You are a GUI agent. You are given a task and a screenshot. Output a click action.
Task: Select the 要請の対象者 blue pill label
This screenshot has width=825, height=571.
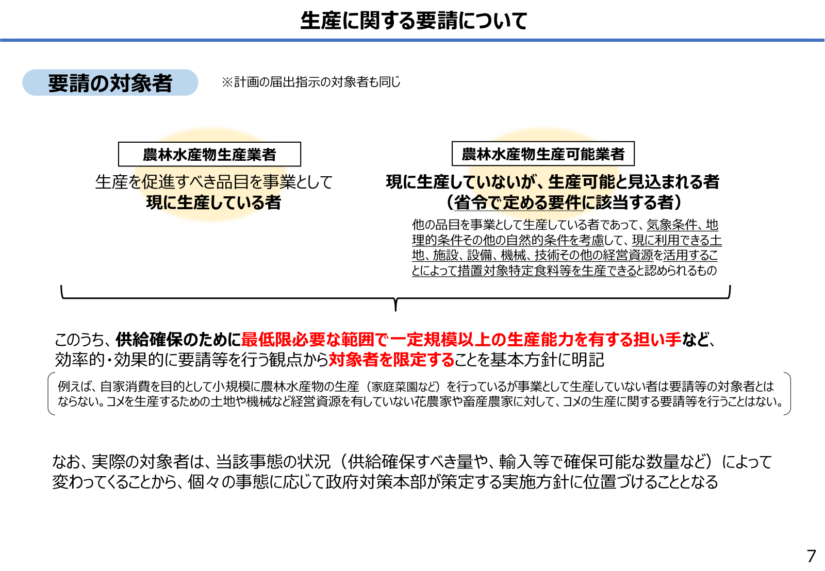pyautogui.click(x=110, y=82)
